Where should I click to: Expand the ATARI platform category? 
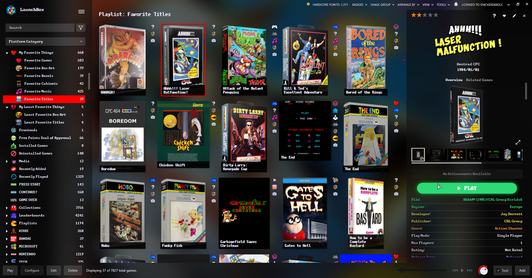(x=7, y=231)
